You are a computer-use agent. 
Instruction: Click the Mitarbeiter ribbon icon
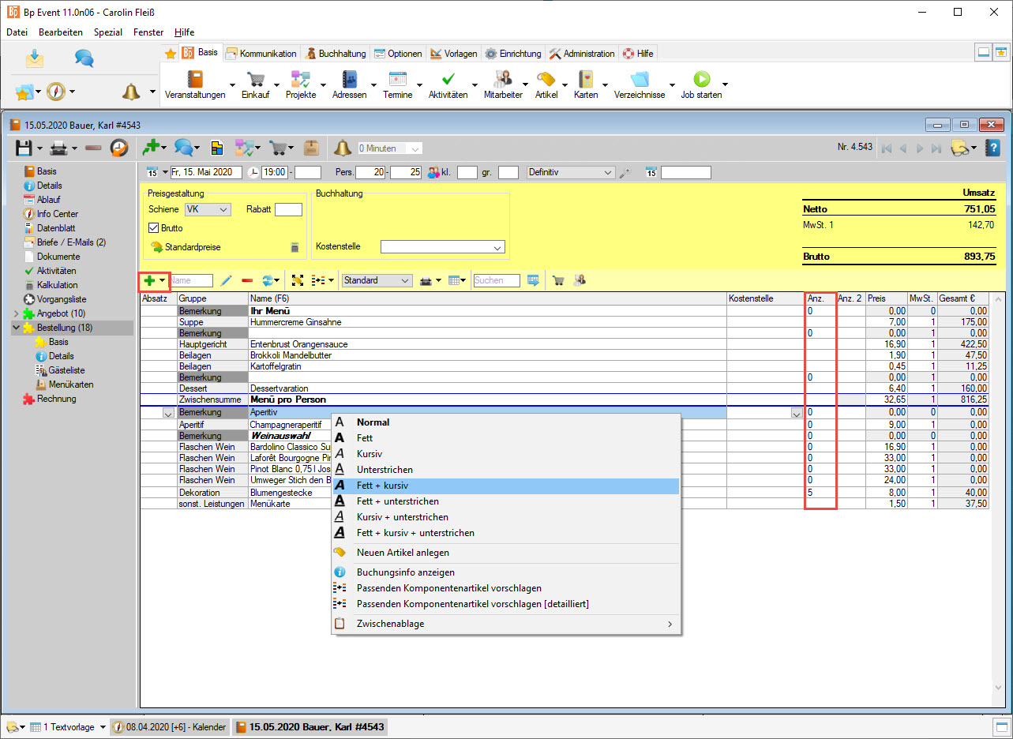click(503, 80)
